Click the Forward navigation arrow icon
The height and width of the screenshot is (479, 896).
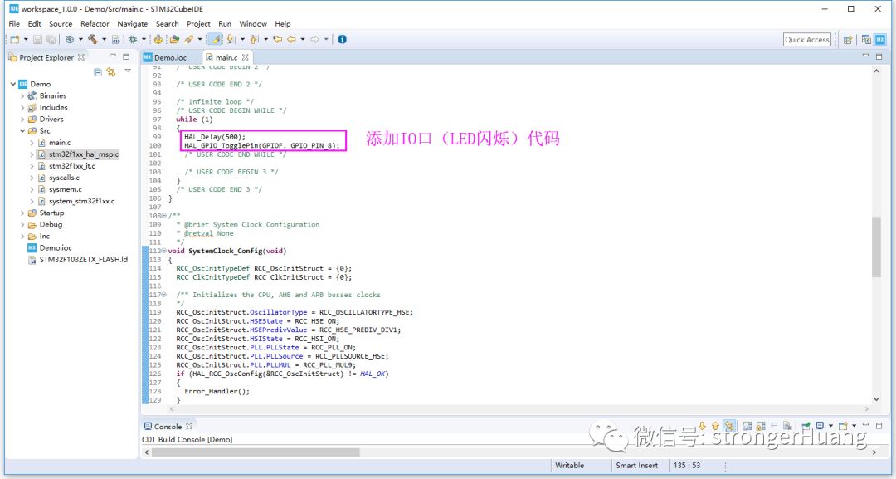click(x=314, y=40)
